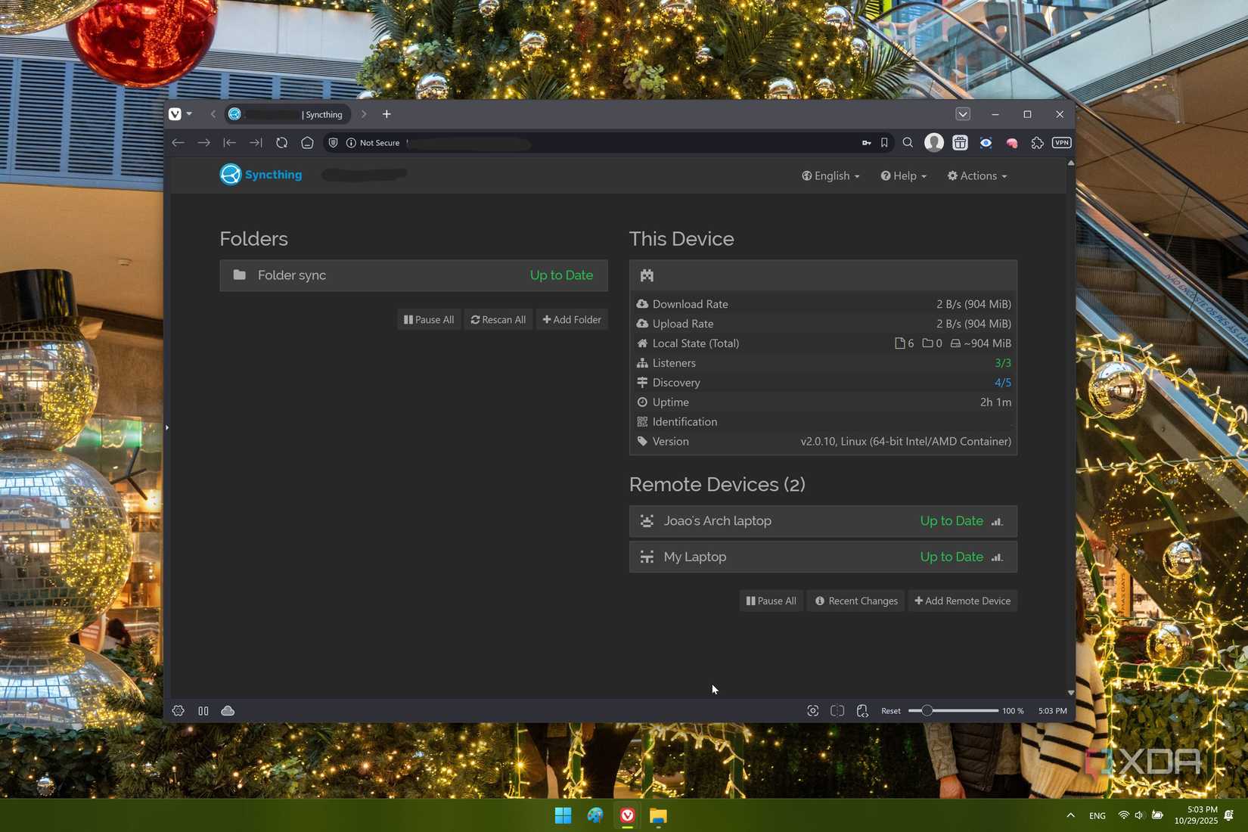Click the capture page camera icon
The width and height of the screenshot is (1248, 832).
coord(812,711)
